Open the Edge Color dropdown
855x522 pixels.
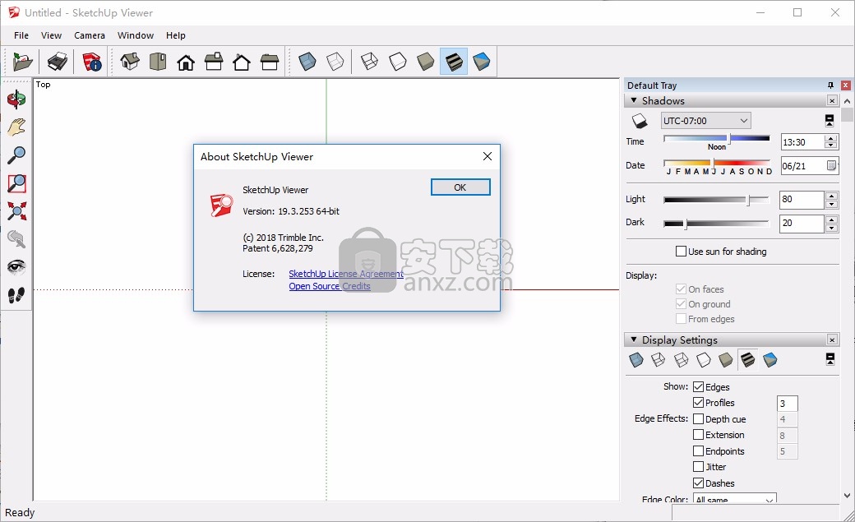coord(734,499)
